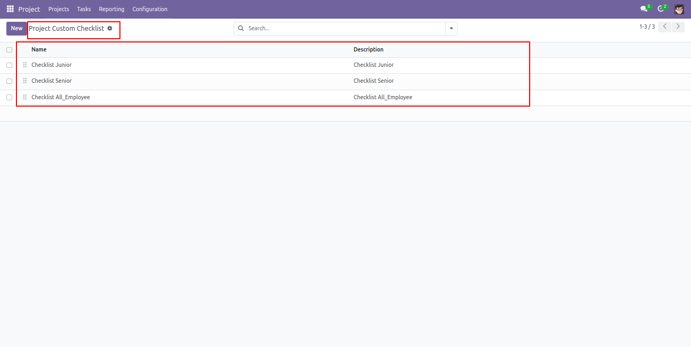Sort by the Name column header

coord(39,49)
